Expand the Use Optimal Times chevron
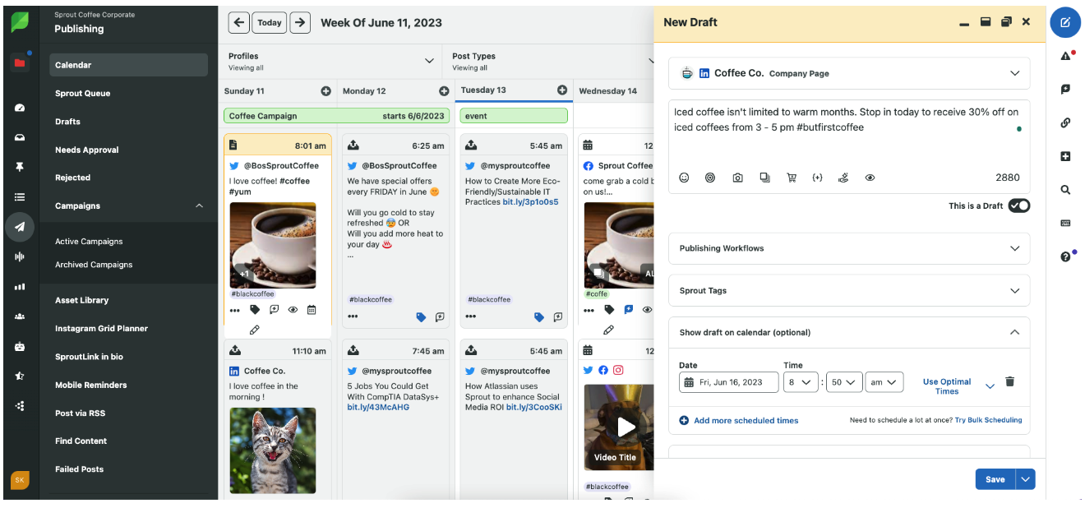 tap(990, 386)
